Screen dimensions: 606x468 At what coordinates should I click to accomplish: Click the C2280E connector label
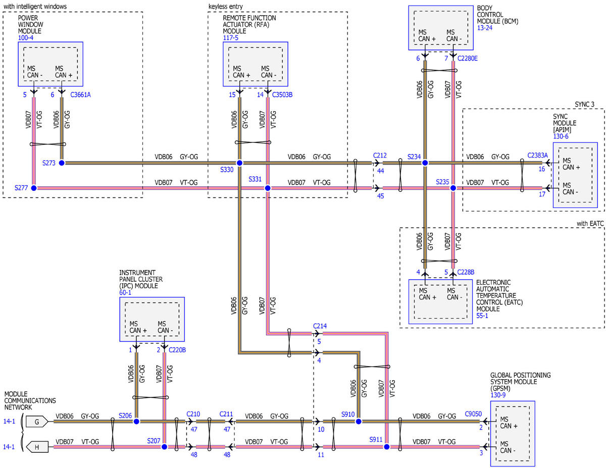467,59
